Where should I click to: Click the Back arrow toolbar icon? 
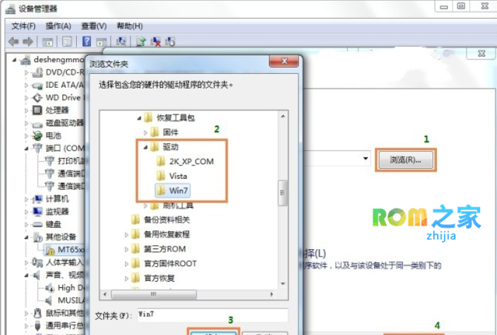point(14,41)
